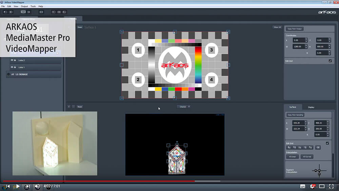339x191 pixels.
Task: Toggle YouTube subtitles button
Action: [x=303, y=186]
